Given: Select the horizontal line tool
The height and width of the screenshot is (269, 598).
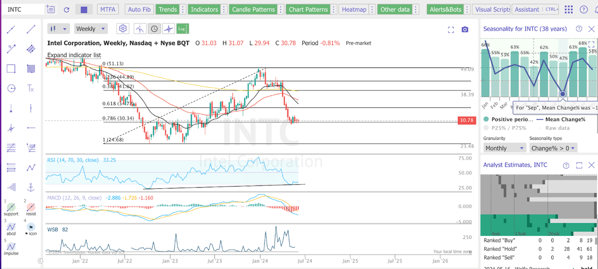Looking at the screenshot, I should 31,128.
